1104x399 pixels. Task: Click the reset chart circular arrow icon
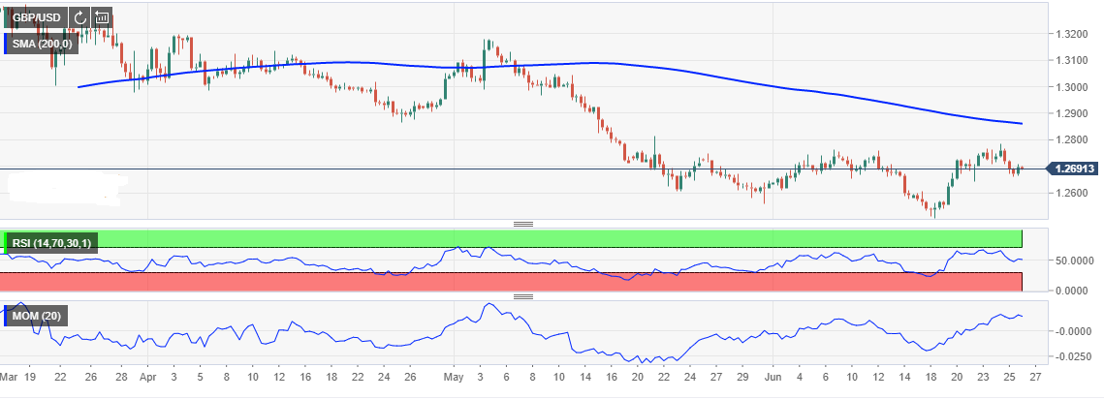[79, 17]
